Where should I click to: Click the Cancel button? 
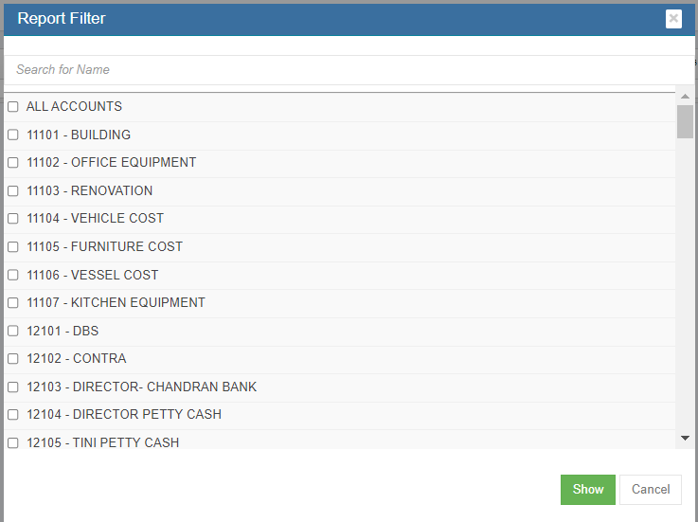click(651, 490)
